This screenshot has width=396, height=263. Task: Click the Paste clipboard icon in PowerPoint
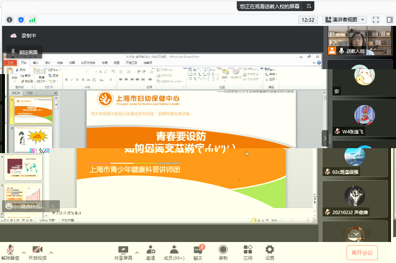10,72
